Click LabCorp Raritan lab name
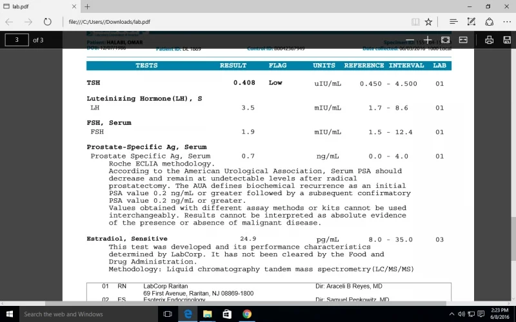The image size is (516, 322). [x=166, y=286]
